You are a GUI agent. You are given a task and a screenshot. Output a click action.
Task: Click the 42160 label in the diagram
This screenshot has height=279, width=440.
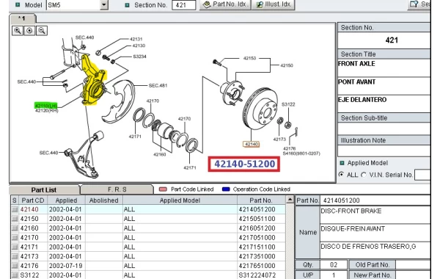tap(159, 154)
